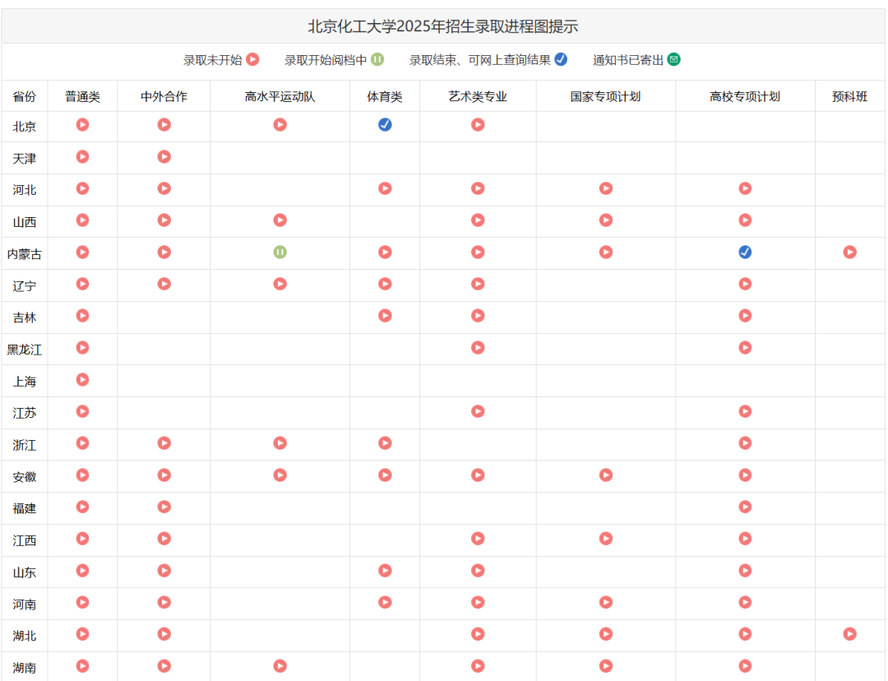Click the green envelope legend icon beside 通知书已寄出
Screen dimensions: 888x681
674,59
